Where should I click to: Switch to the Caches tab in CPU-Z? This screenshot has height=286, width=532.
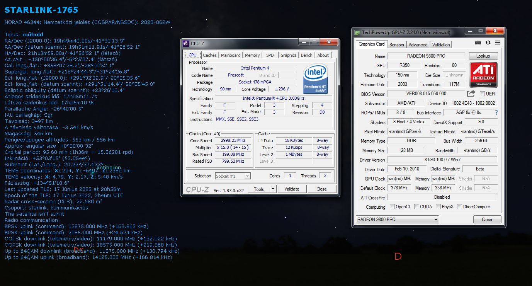210,55
